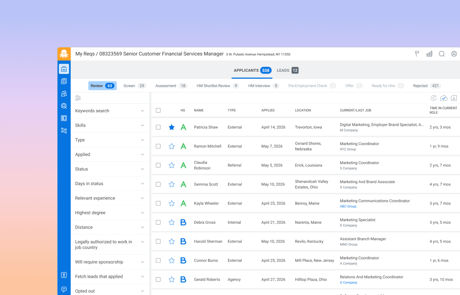Viewport: 460px width, 295px height.
Task: Select the Screen stage tab
Action: coord(135,86)
